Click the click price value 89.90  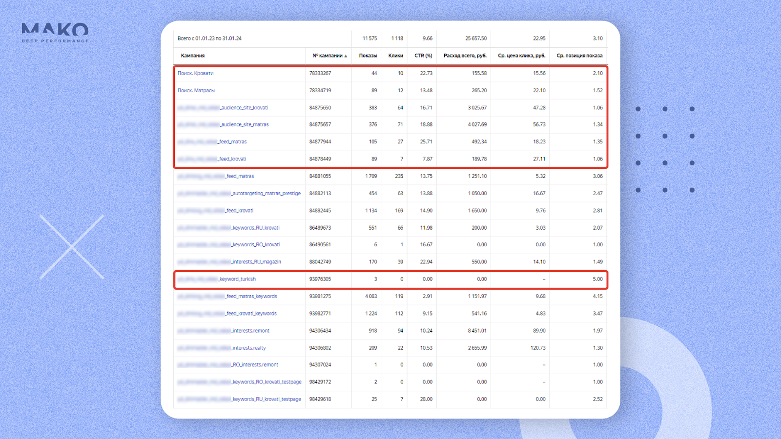pos(539,331)
